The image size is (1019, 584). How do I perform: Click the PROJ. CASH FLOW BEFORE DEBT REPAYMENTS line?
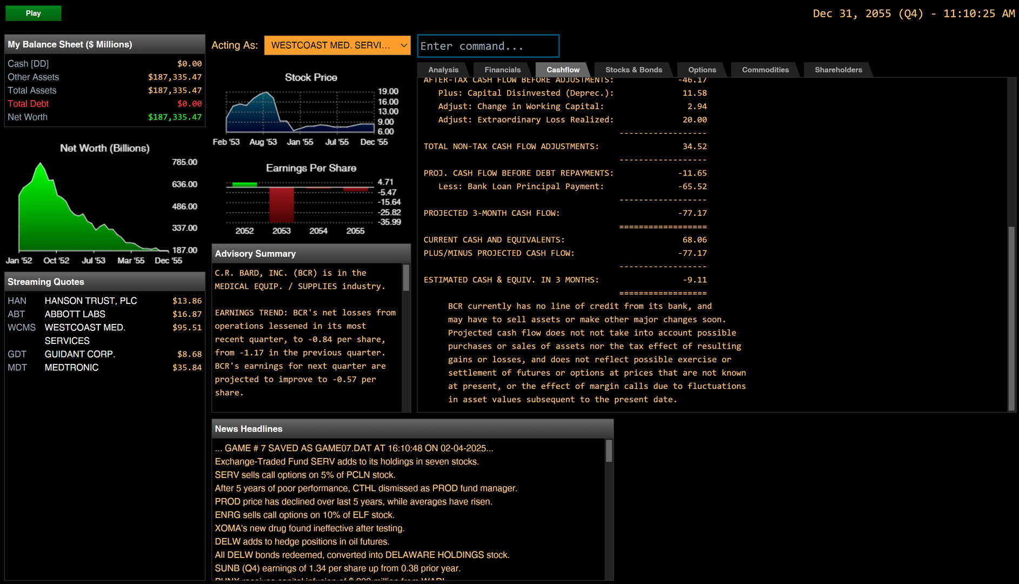pos(565,173)
